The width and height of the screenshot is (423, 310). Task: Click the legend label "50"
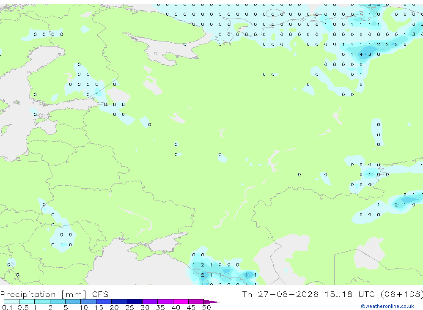tap(206, 307)
